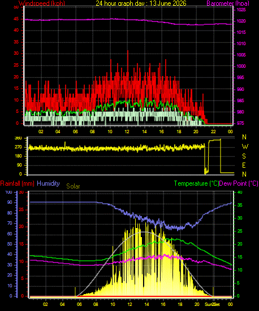Viewport: 259px width, 311px height.
Task: Click the 14 hour label under solar chart
Action: 146,304
